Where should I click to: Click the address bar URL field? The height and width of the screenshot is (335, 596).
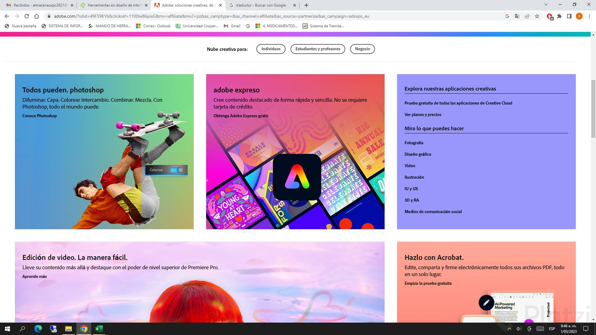coord(211,16)
